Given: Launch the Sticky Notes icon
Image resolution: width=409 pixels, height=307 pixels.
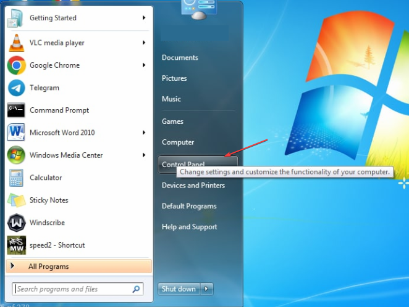Looking at the screenshot, I should click(17, 200).
